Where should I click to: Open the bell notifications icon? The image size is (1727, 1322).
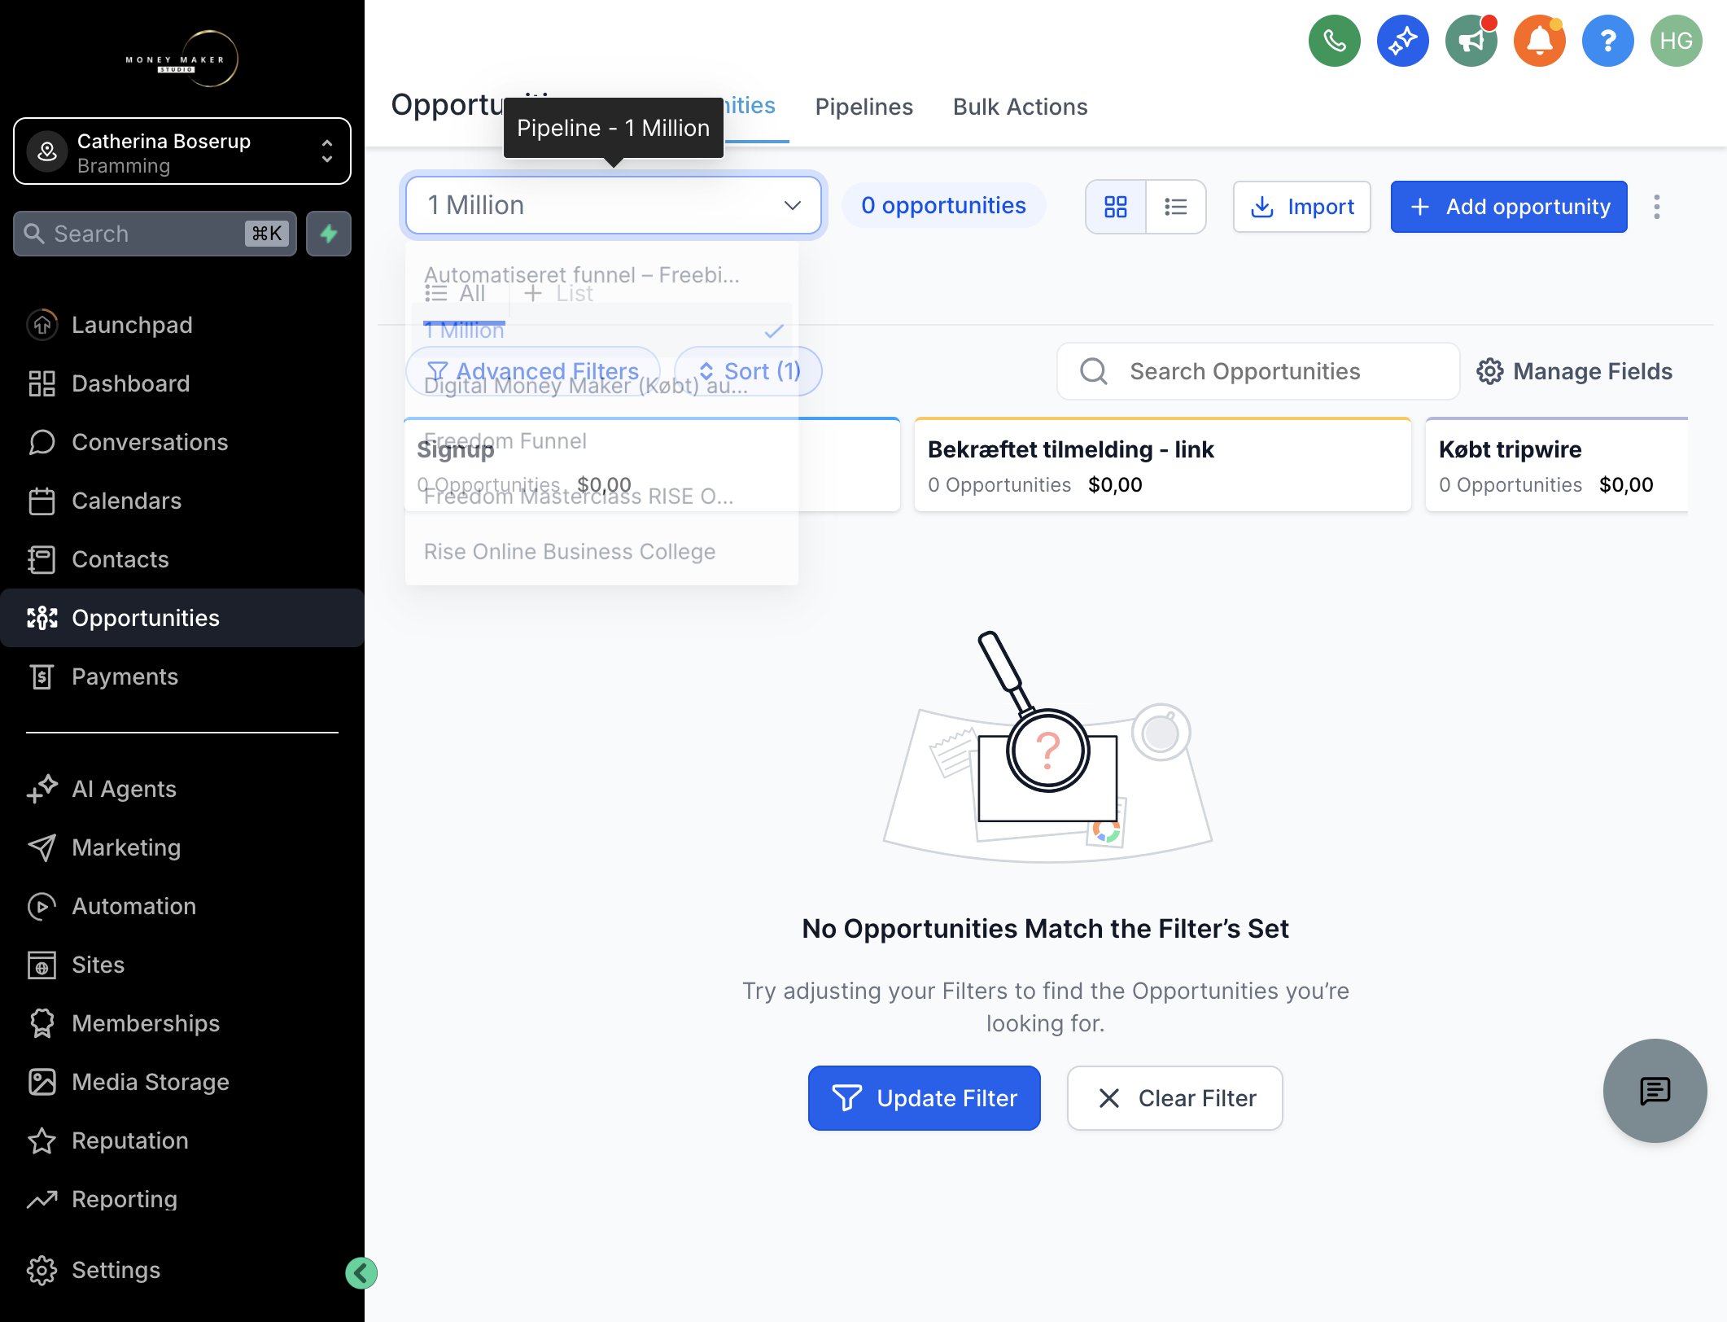pyautogui.click(x=1539, y=41)
